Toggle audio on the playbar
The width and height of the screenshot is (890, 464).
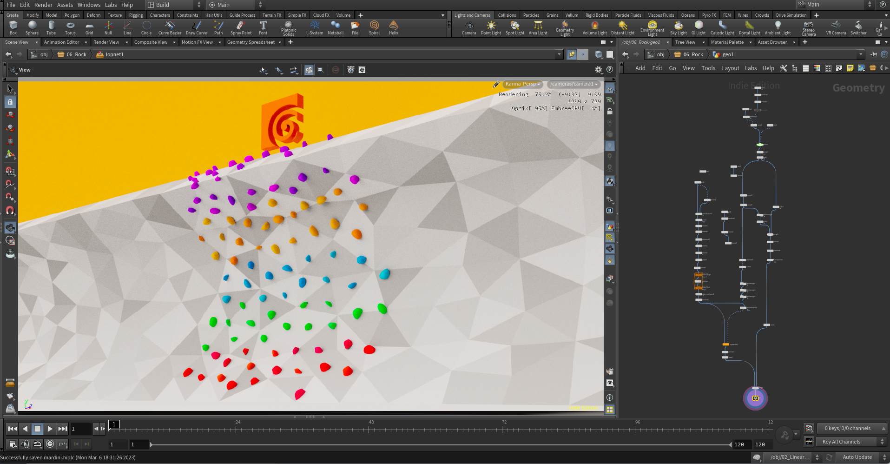tap(25, 444)
